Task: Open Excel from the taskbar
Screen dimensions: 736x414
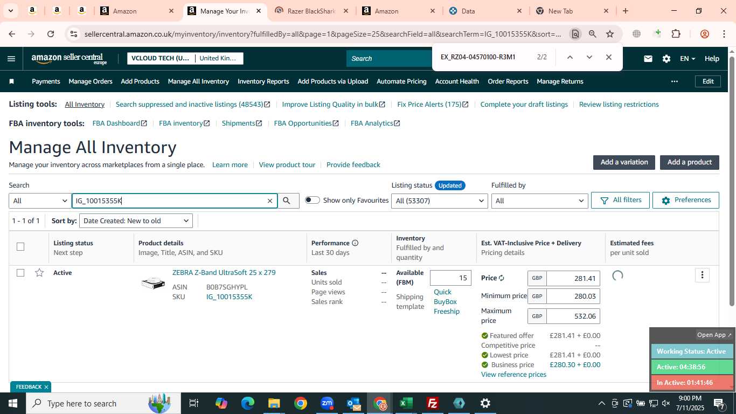Action: (406, 403)
